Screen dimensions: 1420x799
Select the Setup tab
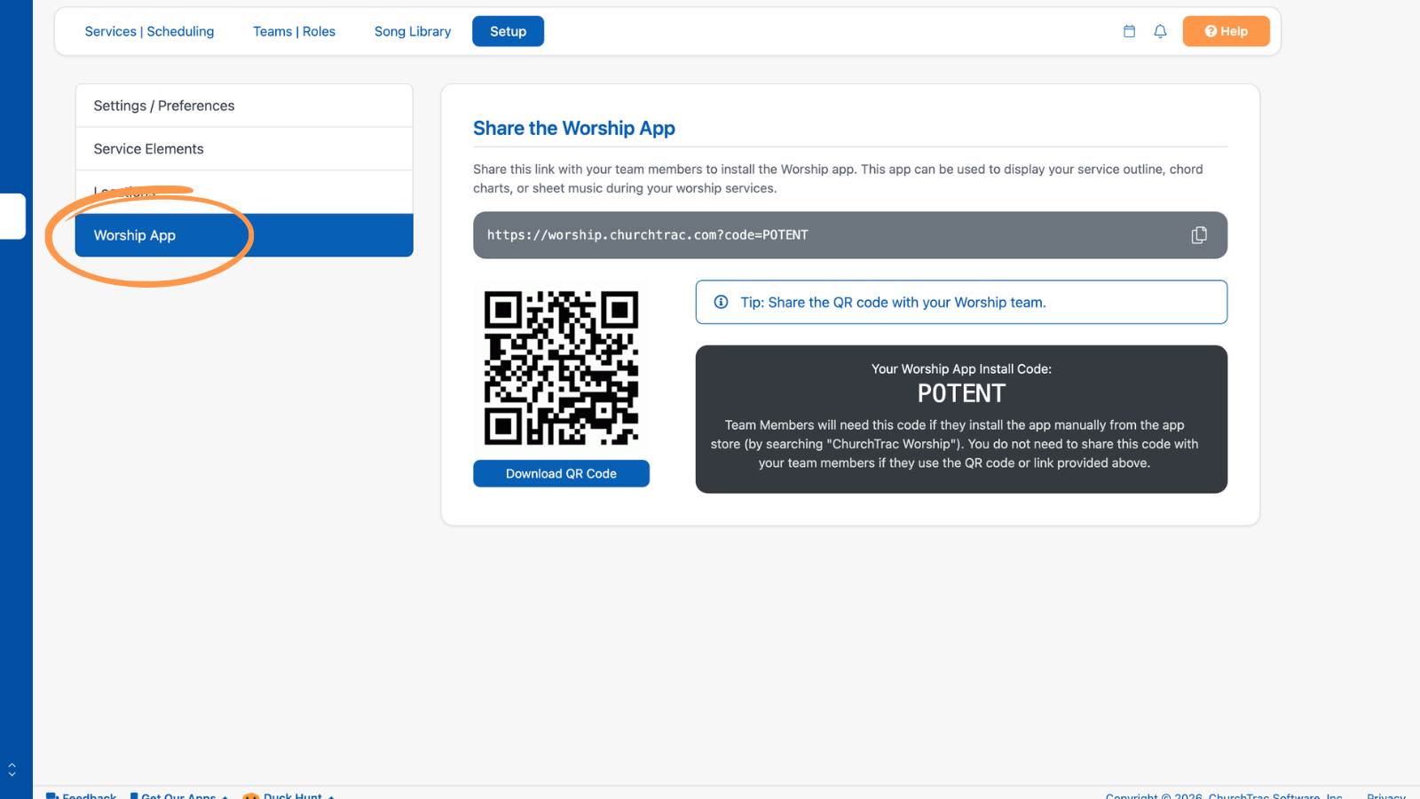(508, 31)
